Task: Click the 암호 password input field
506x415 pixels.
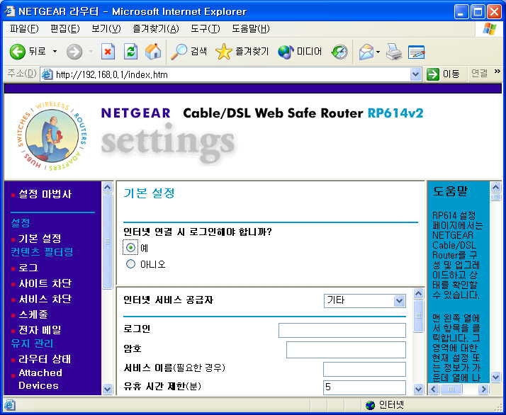Action: (346, 350)
